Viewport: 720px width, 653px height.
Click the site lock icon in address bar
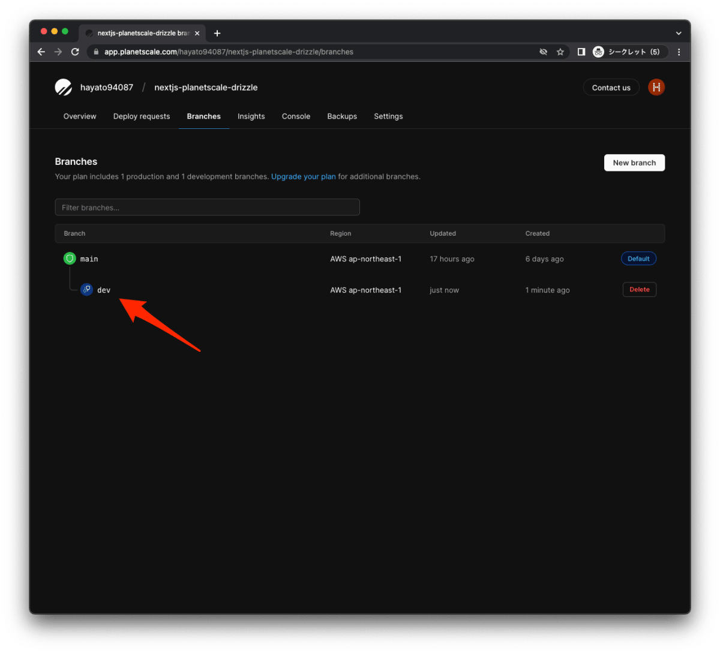point(96,52)
